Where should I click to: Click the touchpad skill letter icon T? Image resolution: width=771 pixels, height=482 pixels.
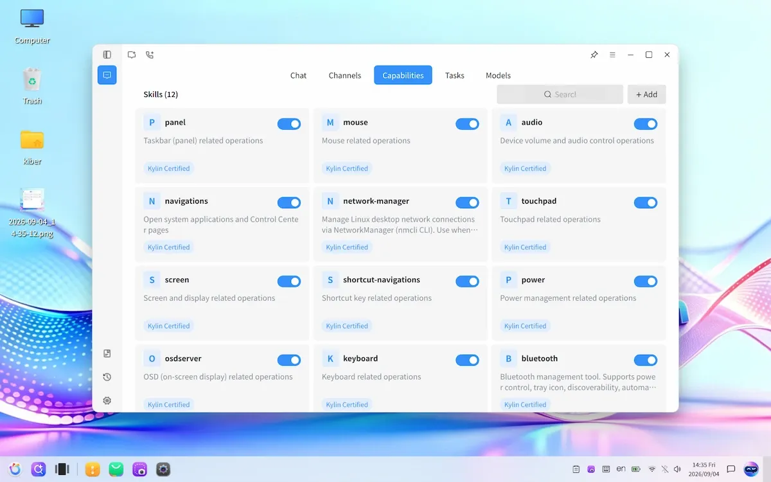[508, 201]
